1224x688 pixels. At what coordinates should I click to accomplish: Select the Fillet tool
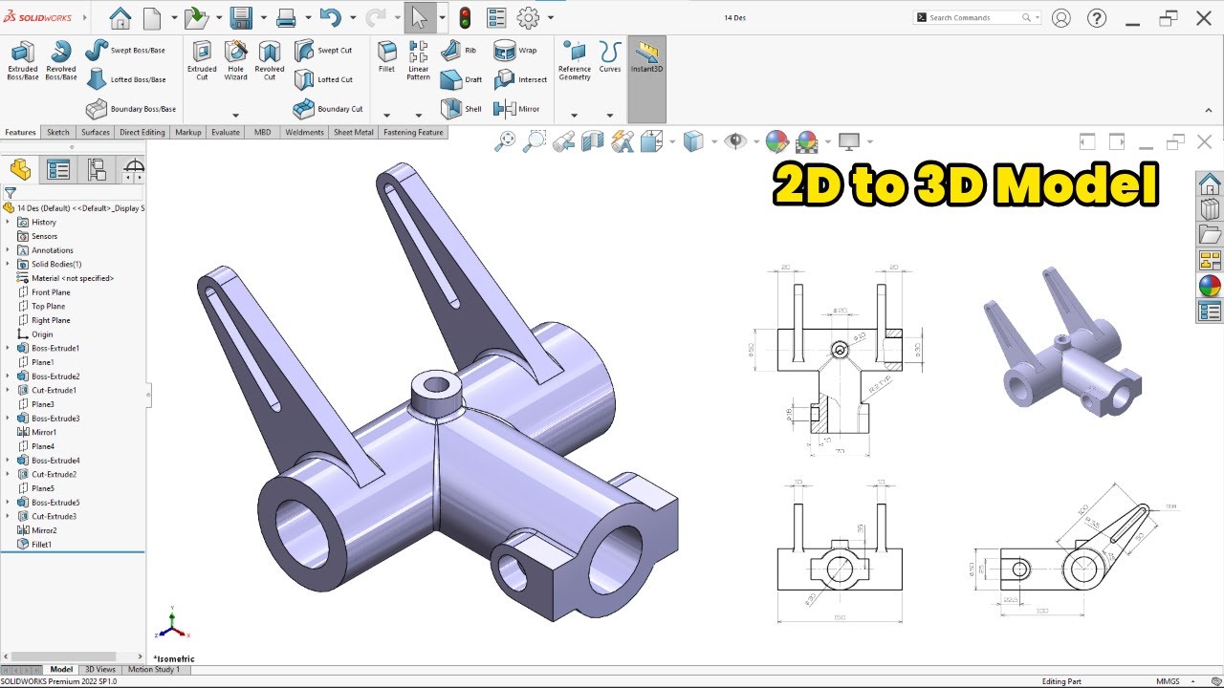(x=386, y=57)
